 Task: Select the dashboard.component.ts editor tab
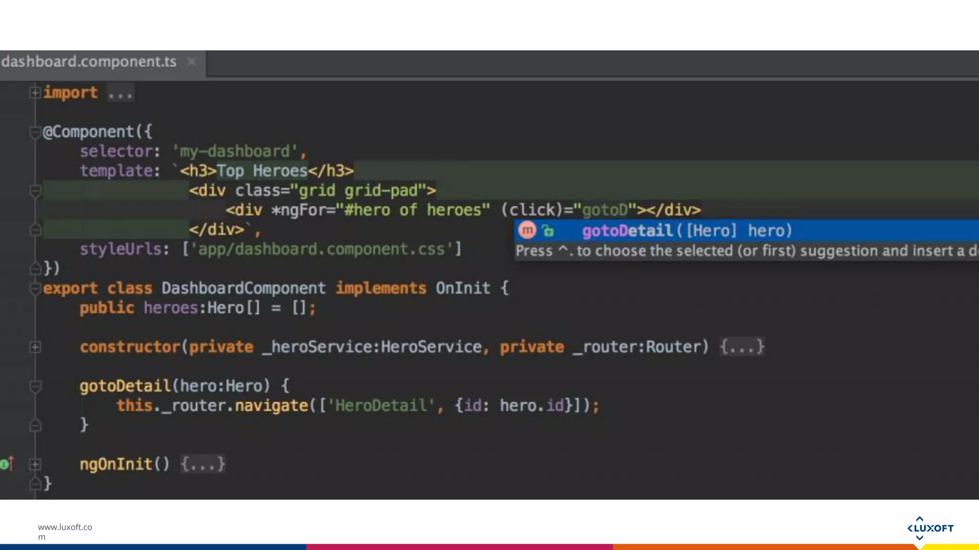pyautogui.click(x=89, y=62)
